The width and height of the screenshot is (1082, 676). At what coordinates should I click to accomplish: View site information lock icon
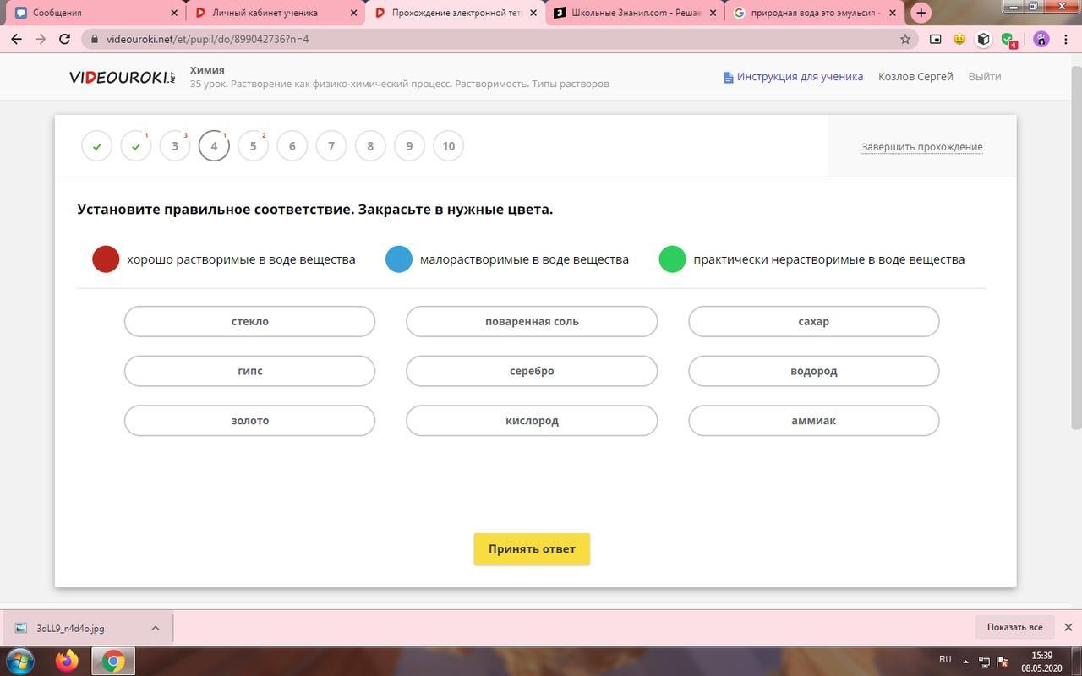(x=93, y=39)
